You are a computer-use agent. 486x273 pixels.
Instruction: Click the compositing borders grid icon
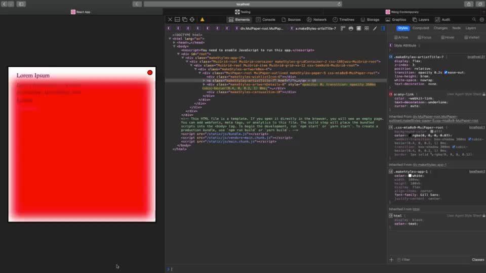pos(367,28)
